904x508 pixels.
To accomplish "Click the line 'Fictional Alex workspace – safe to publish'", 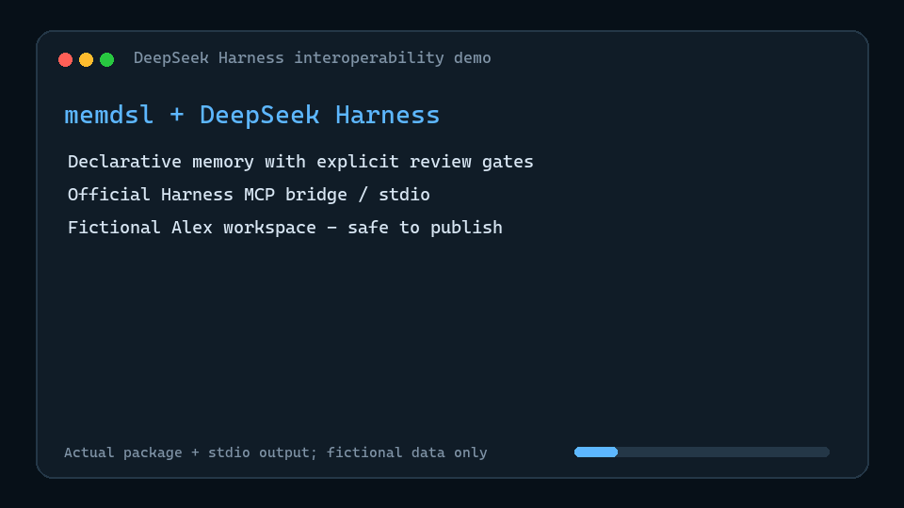I will pyautogui.click(x=284, y=228).
